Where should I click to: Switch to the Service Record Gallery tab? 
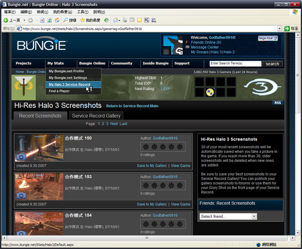pyautogui.click(x=96, y=116)
